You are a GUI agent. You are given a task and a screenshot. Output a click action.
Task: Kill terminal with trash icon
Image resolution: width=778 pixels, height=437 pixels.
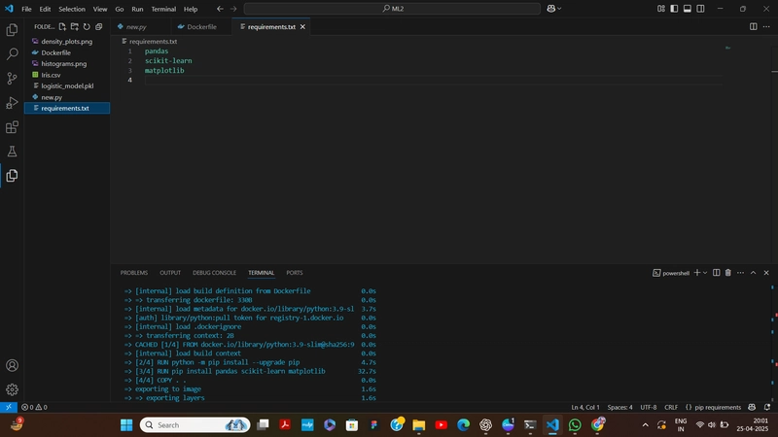[x=727, y=273]
